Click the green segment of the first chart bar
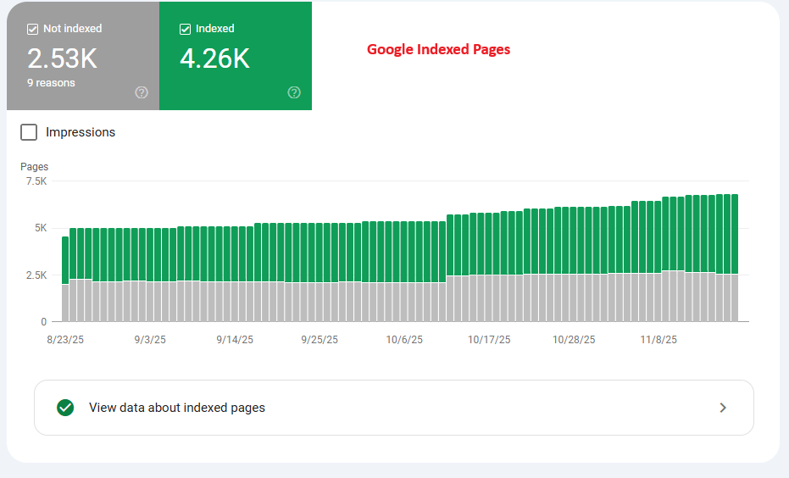 65,260
